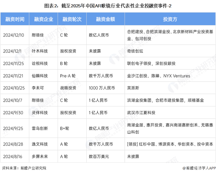Select the 融资时间 column header
The image size is (216, 174).
(x=15, y=19)
